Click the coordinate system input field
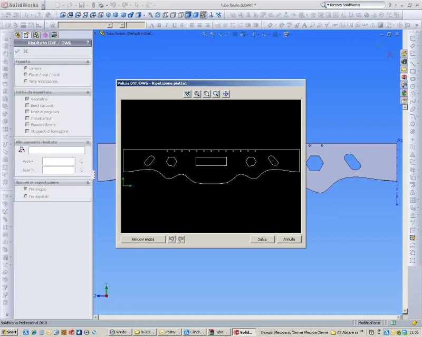This screenshot has width=422, height=337. click(x=57, y=150)
